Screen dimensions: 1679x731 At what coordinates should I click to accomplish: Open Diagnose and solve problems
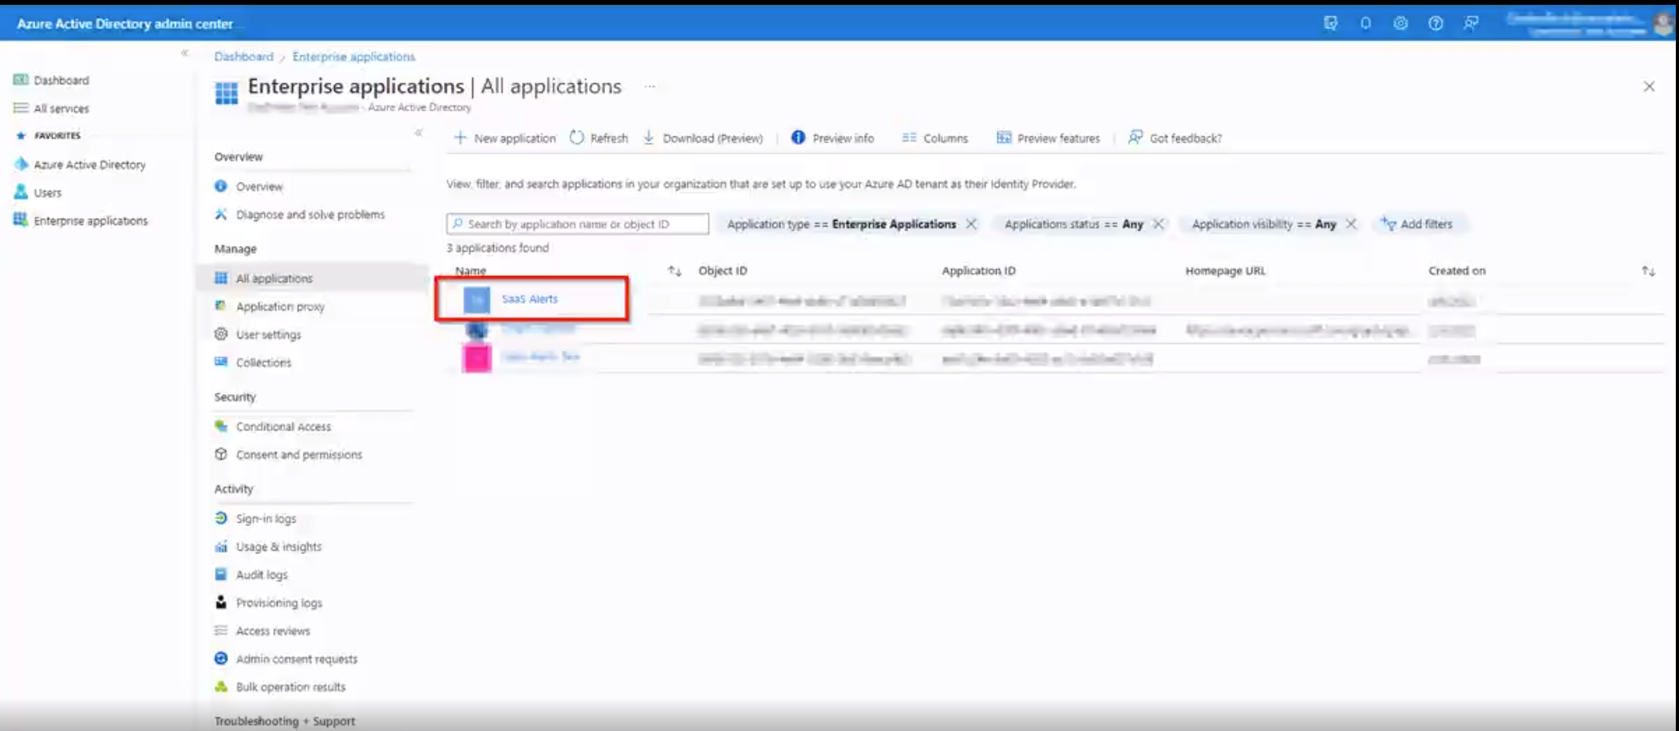(310, 215)
